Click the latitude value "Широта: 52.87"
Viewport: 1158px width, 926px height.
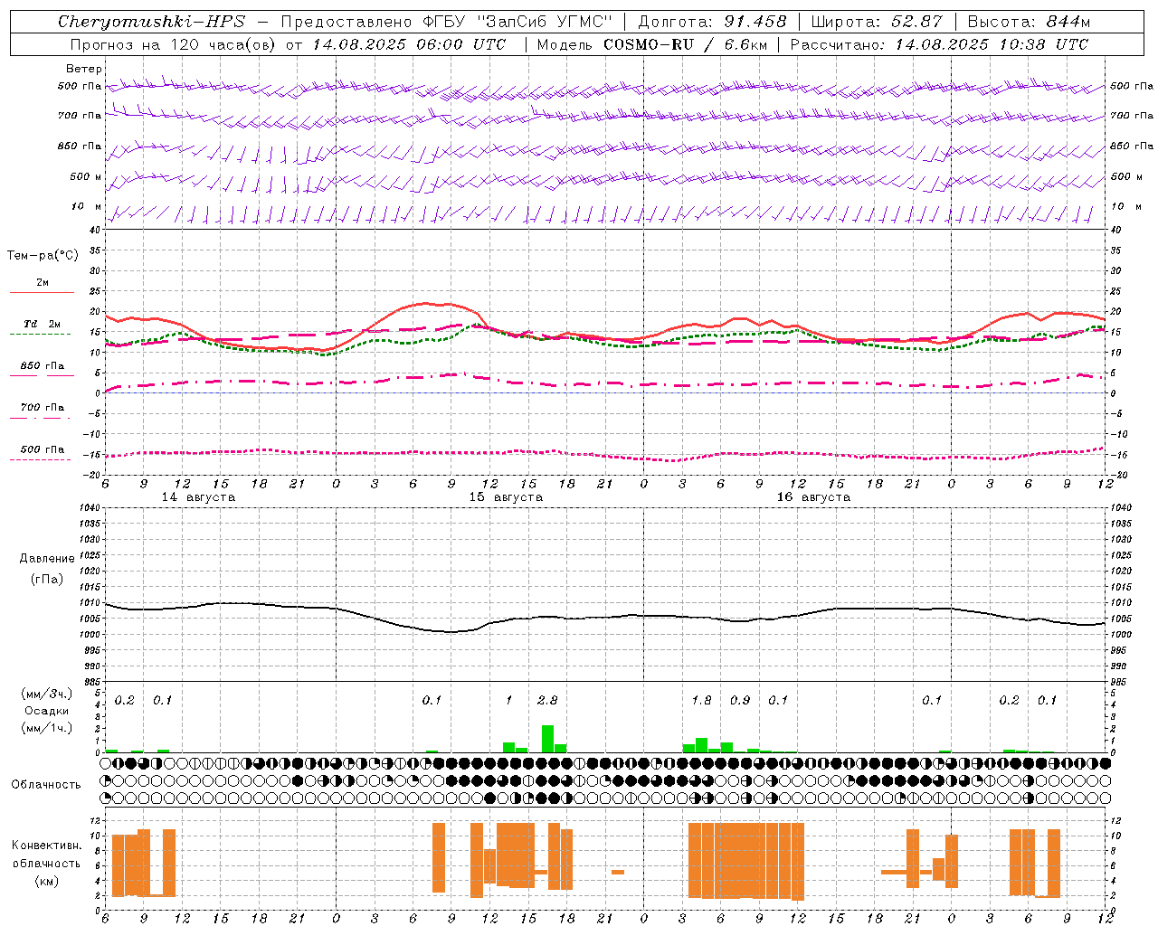tap(877, 22)
